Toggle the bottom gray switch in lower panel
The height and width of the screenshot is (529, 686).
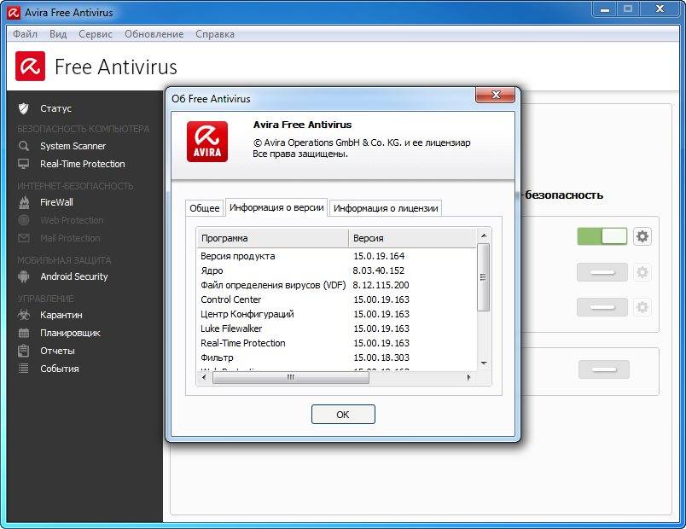click(604, 369)
